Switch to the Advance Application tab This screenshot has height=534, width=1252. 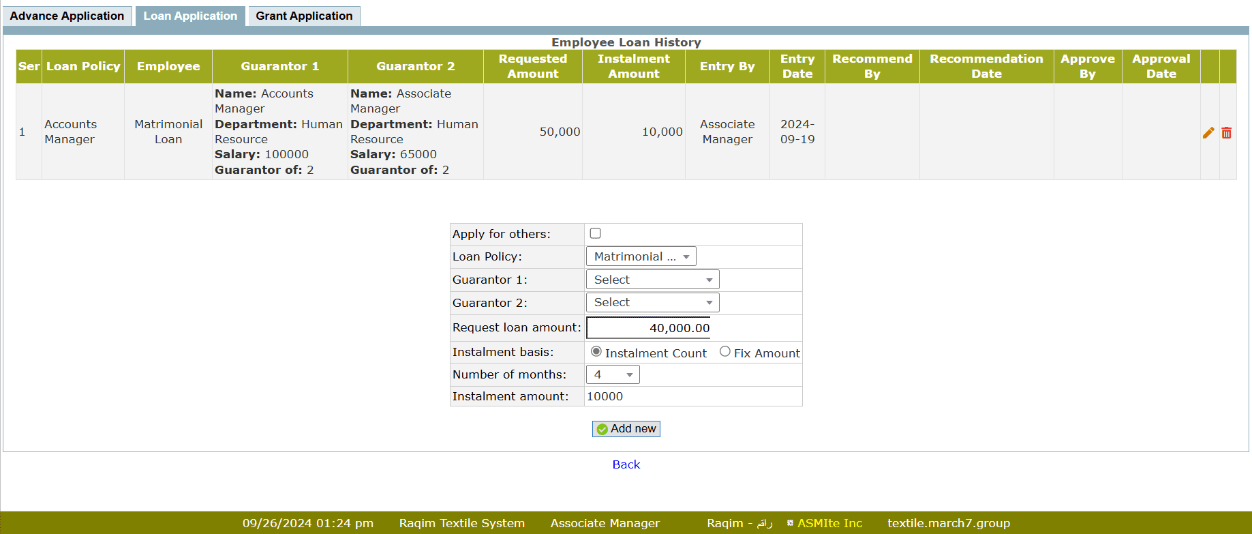click(67, 16)
